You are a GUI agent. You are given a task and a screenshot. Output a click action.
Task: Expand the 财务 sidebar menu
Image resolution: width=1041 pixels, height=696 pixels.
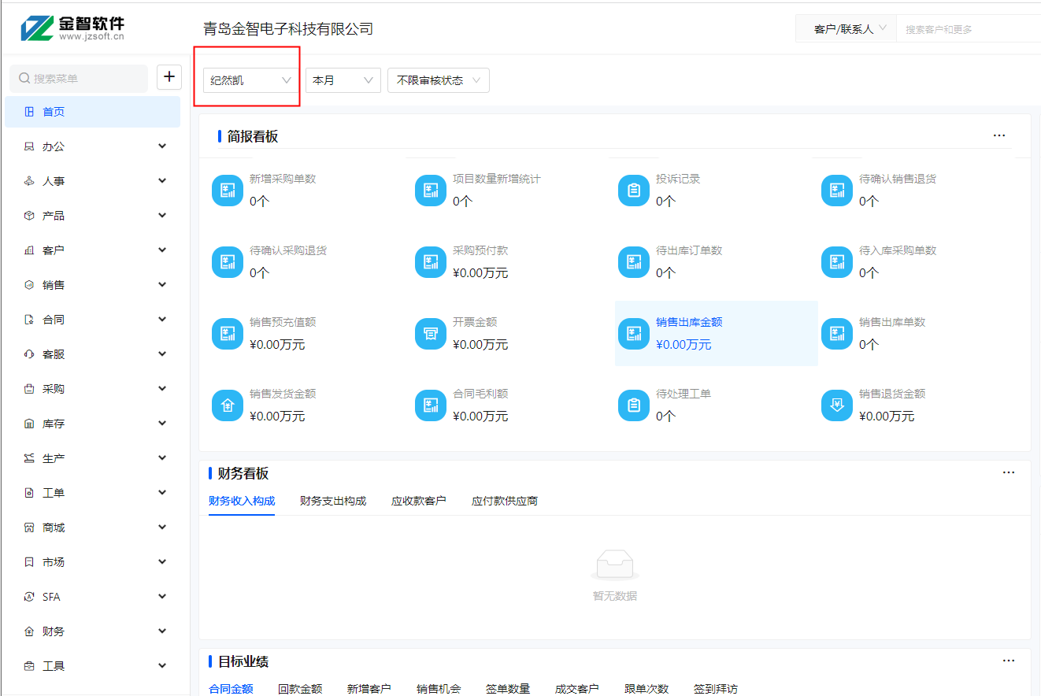tap(94, 631)
